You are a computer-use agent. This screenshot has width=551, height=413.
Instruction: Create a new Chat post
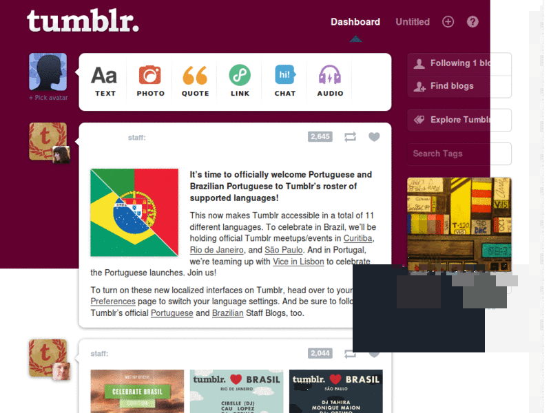coord(285,81)
